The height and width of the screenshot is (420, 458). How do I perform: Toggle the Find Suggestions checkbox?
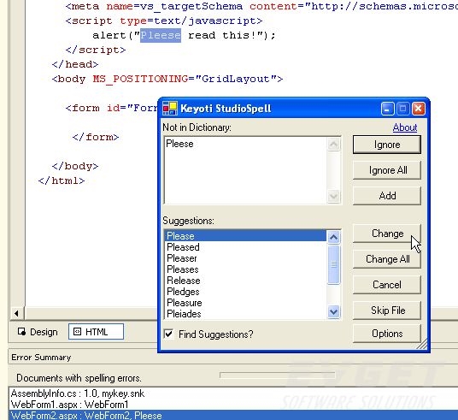click(x=168, y=334)
